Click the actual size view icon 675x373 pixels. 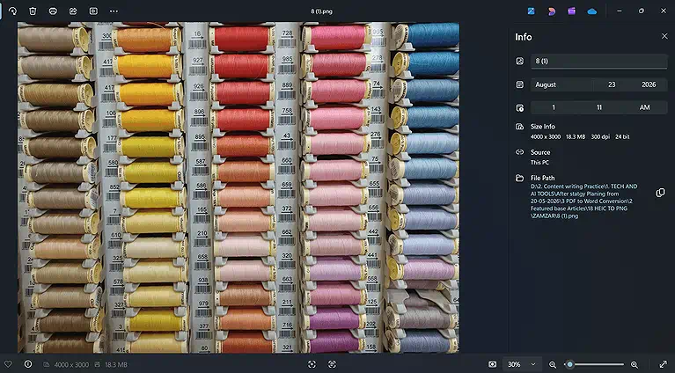(332, 364)
